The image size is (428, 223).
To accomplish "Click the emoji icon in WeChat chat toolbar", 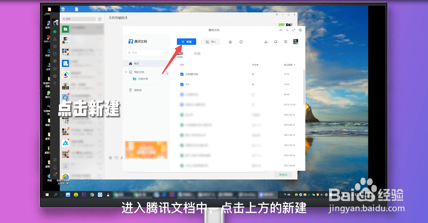I will (x=110, y=158).
